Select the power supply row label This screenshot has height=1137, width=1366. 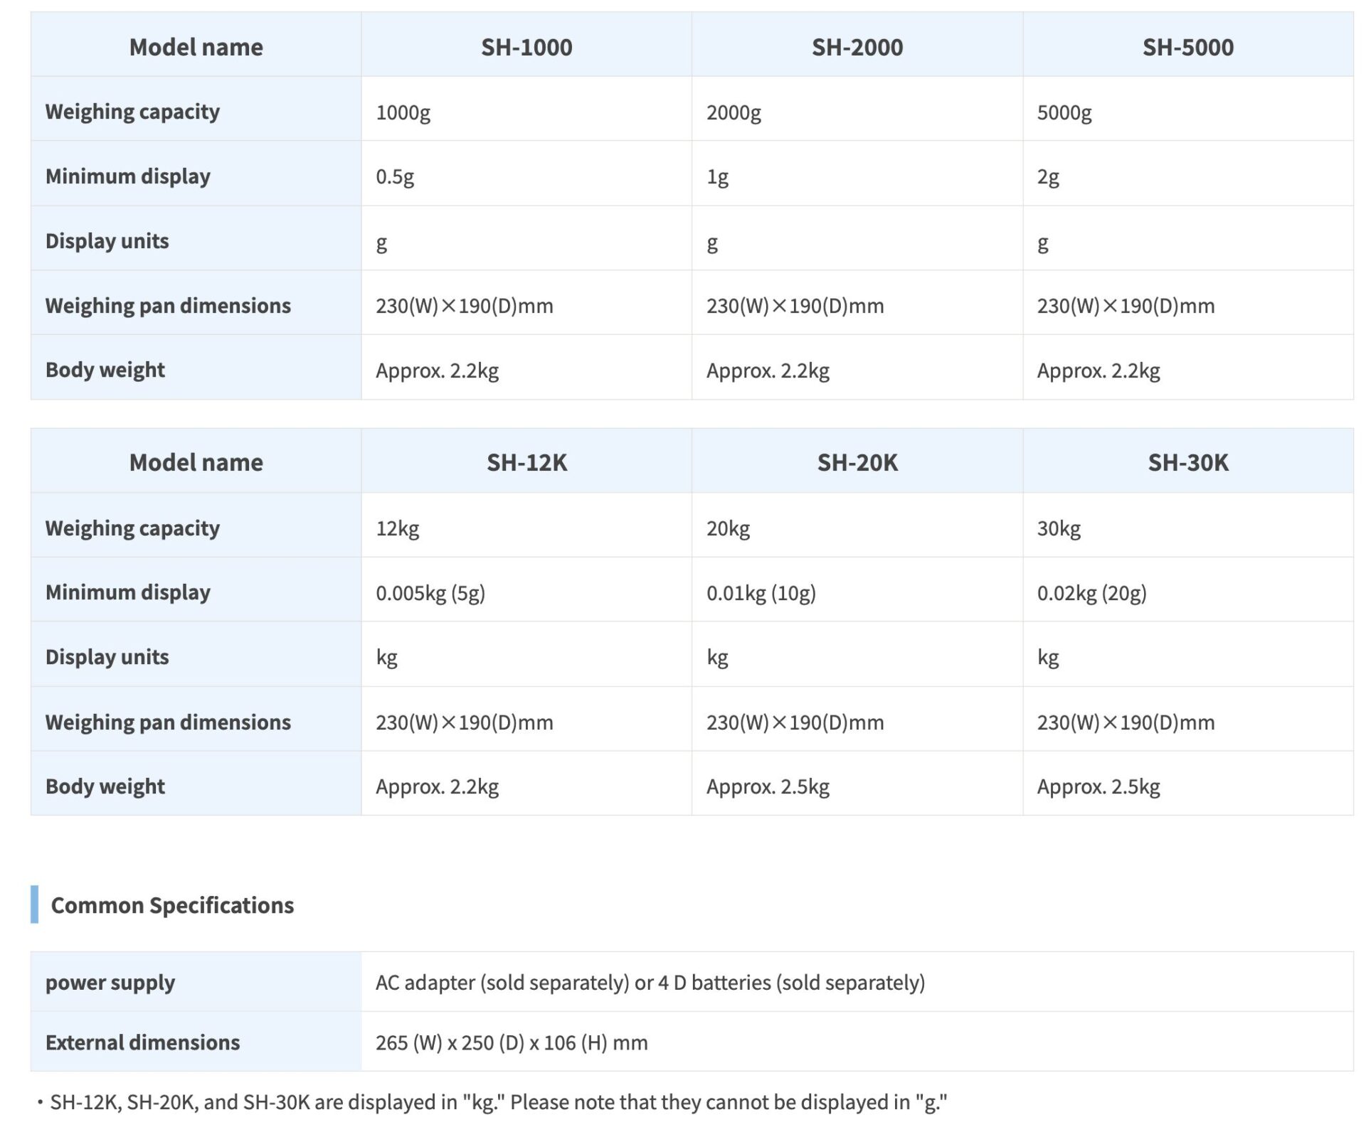pos(196,982)
